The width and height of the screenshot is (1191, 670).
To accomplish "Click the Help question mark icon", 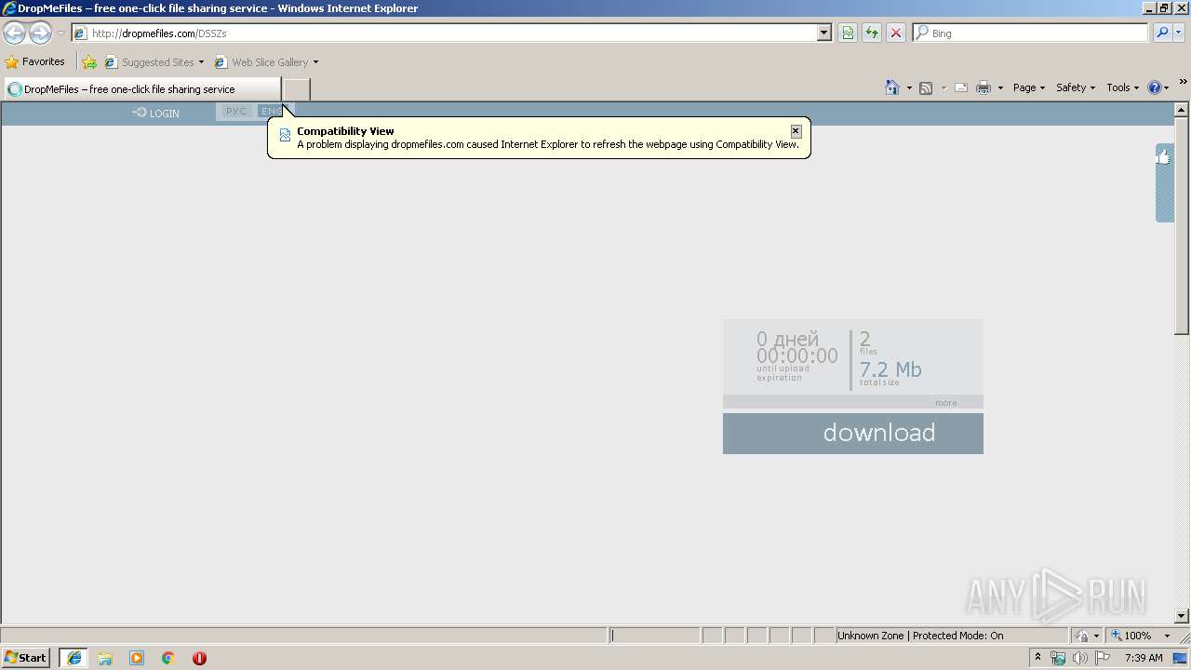I will (x=1155, y=87).
